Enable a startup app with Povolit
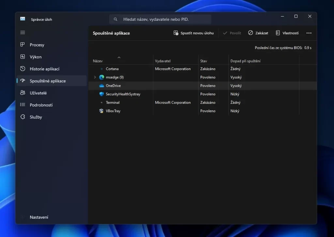This screenshot has width=334, height=237. [x=232, y=33]
